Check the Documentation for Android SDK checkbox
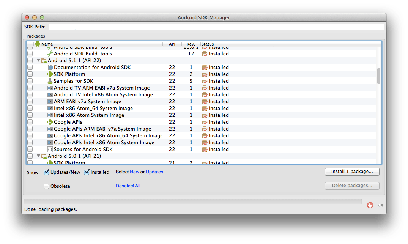 click(30, 68)
